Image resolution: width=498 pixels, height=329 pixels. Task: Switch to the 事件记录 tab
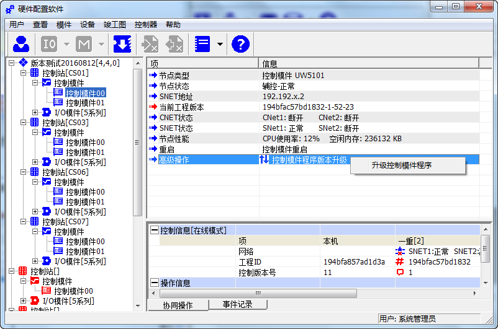pos(237,305)
